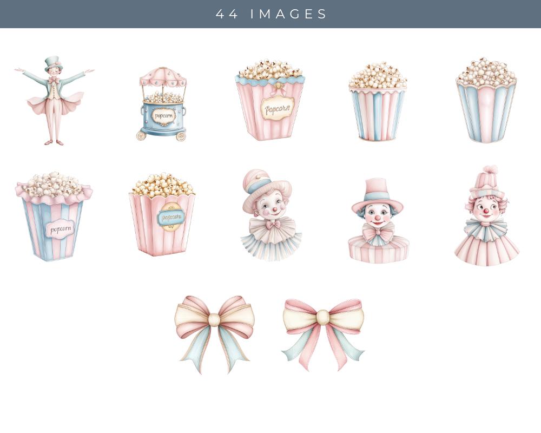541x433 pixels.
Task: Click the round striped popcorn cup
Action: (x=379, y=103)
